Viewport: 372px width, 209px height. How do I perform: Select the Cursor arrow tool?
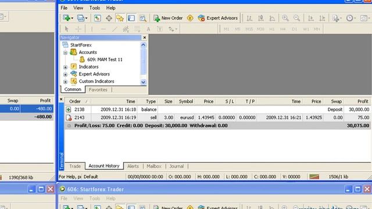point(67,29)
